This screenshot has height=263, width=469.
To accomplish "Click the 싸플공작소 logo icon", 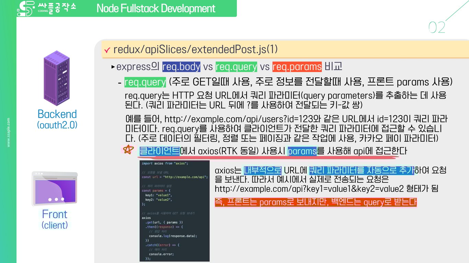I will 26,9.
